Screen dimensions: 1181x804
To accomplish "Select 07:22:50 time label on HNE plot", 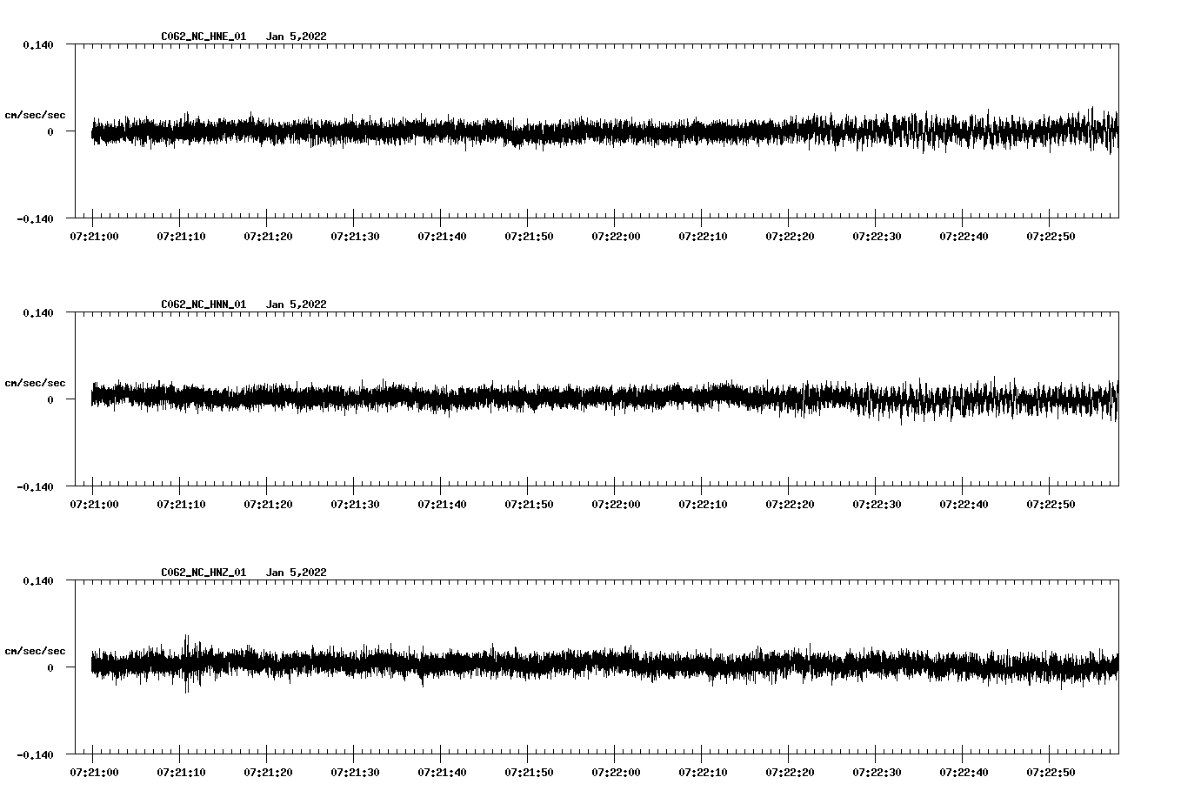I will pyautogui.click(x=1051, y=236).
